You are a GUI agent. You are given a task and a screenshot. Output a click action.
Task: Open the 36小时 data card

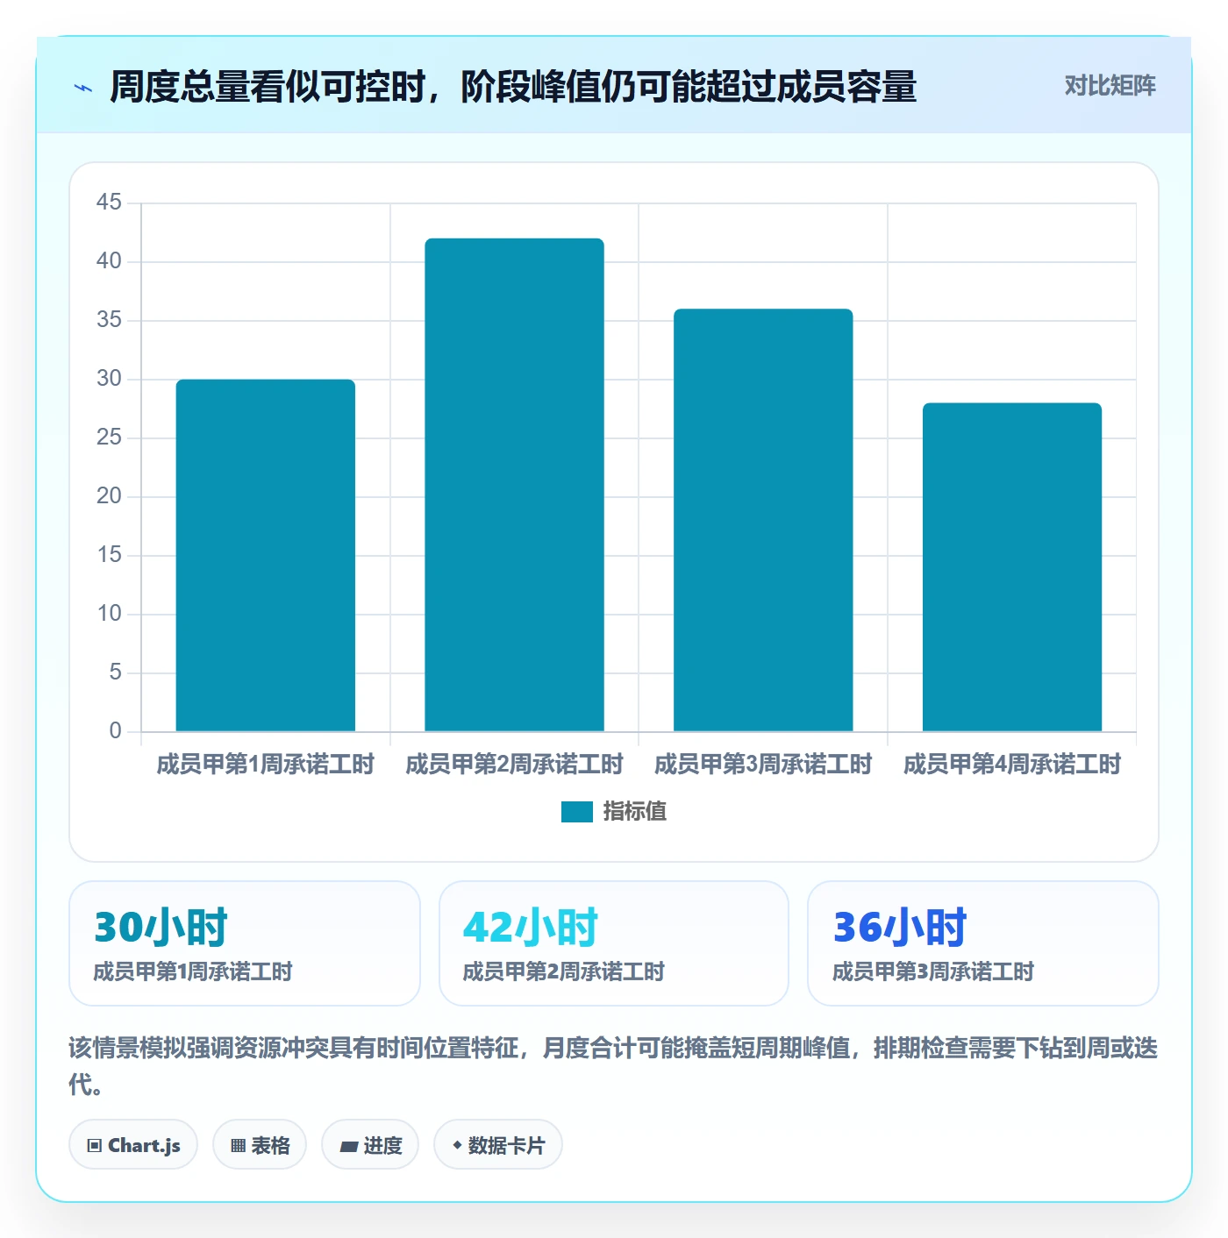coord(983,943)
